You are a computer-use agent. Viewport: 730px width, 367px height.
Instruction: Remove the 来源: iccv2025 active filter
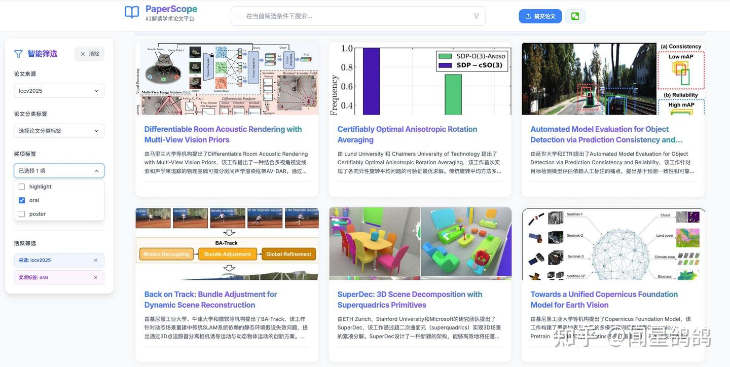tap(95, 260)
